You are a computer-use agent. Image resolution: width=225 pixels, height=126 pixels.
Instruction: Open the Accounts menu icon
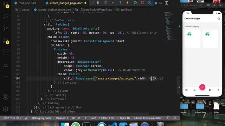pos(6,97)
